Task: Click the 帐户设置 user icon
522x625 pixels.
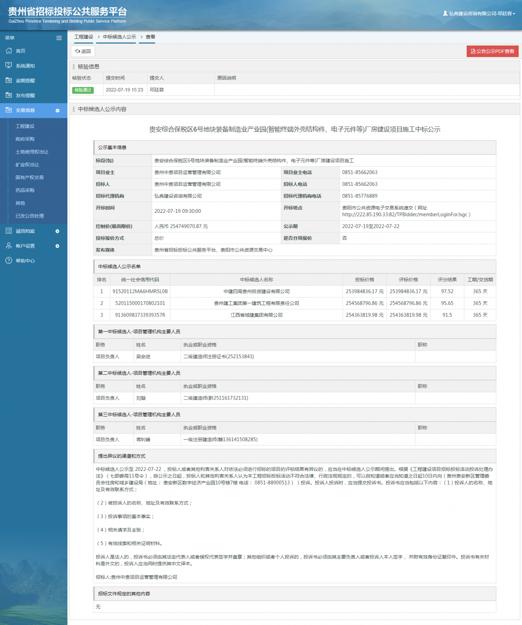Action: (x=8, y=245)
